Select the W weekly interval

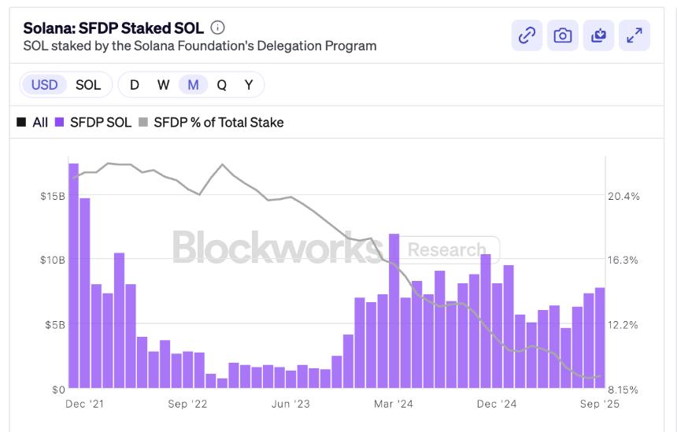tap(163, 85)
